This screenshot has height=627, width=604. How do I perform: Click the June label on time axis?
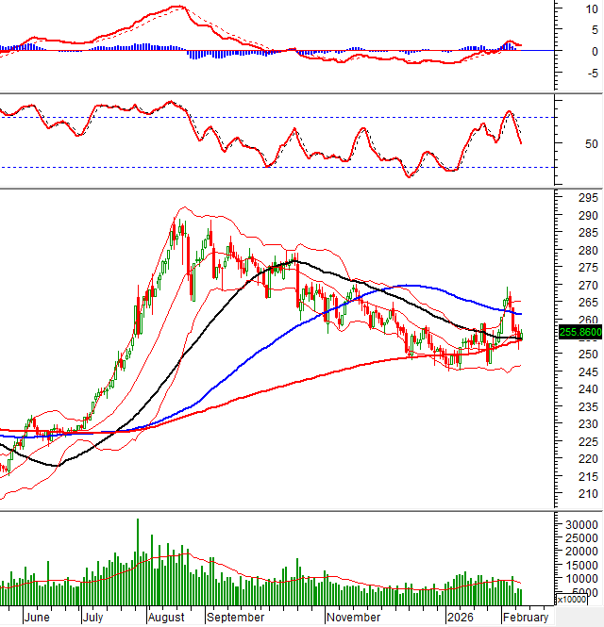[35, 618]
